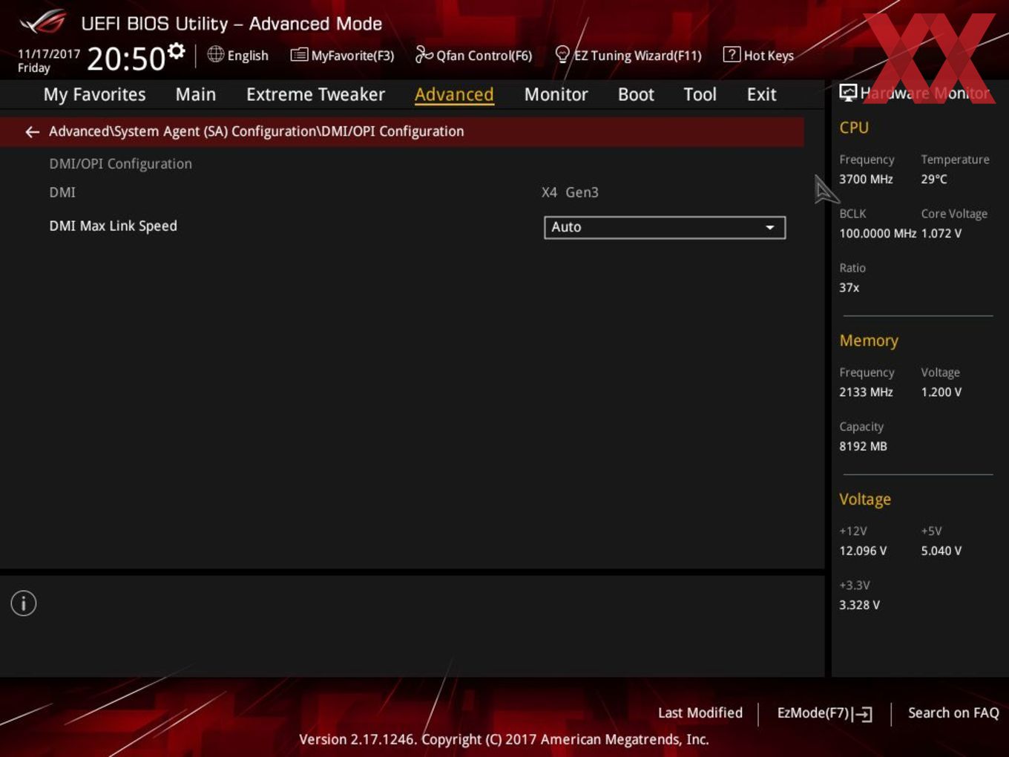Launch EZ Tuning Wizard(F11)
1009x757 pixels.
628,55
